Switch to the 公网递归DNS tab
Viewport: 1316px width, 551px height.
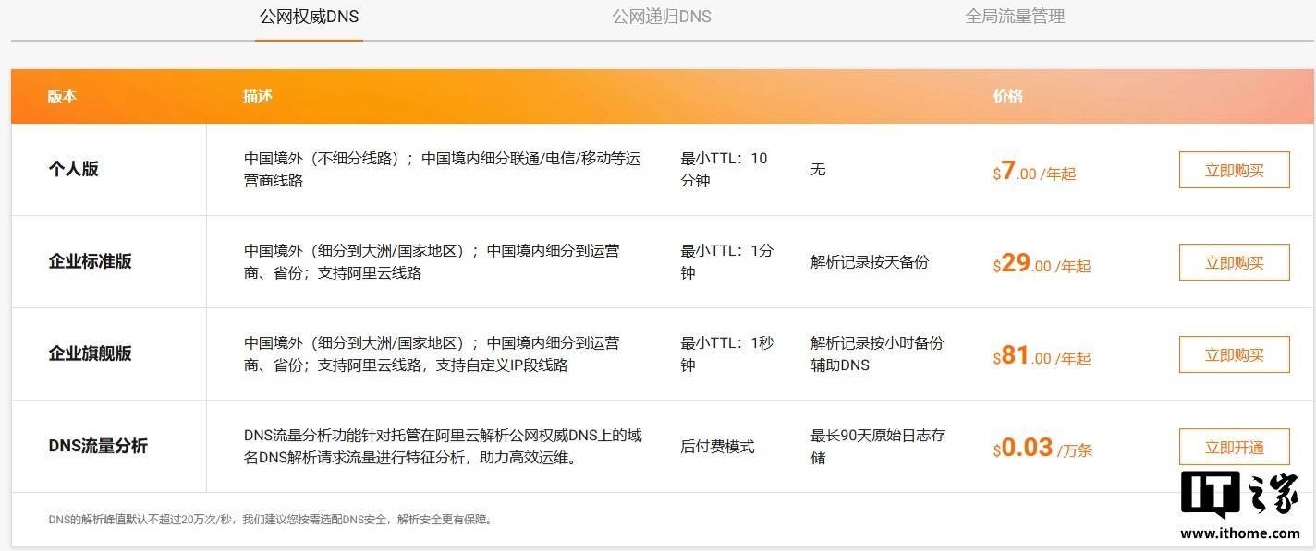pyautogui.click(x=660, y=16)
